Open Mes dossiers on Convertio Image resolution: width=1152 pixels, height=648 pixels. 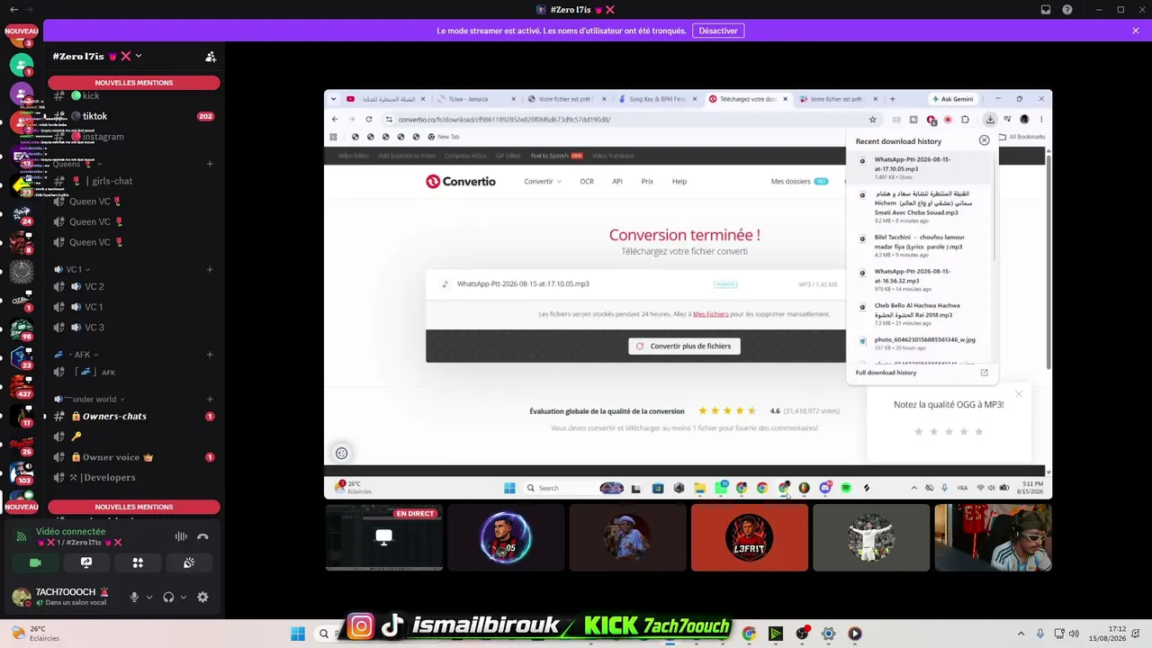799,181
